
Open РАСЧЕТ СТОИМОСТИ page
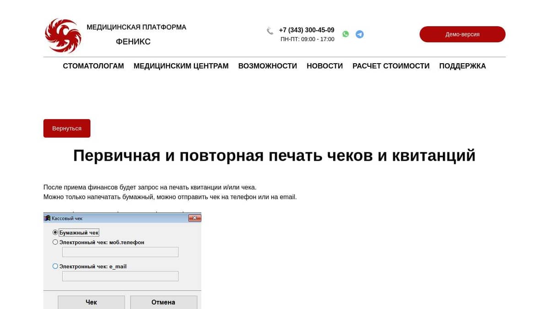tap(391, 66)
